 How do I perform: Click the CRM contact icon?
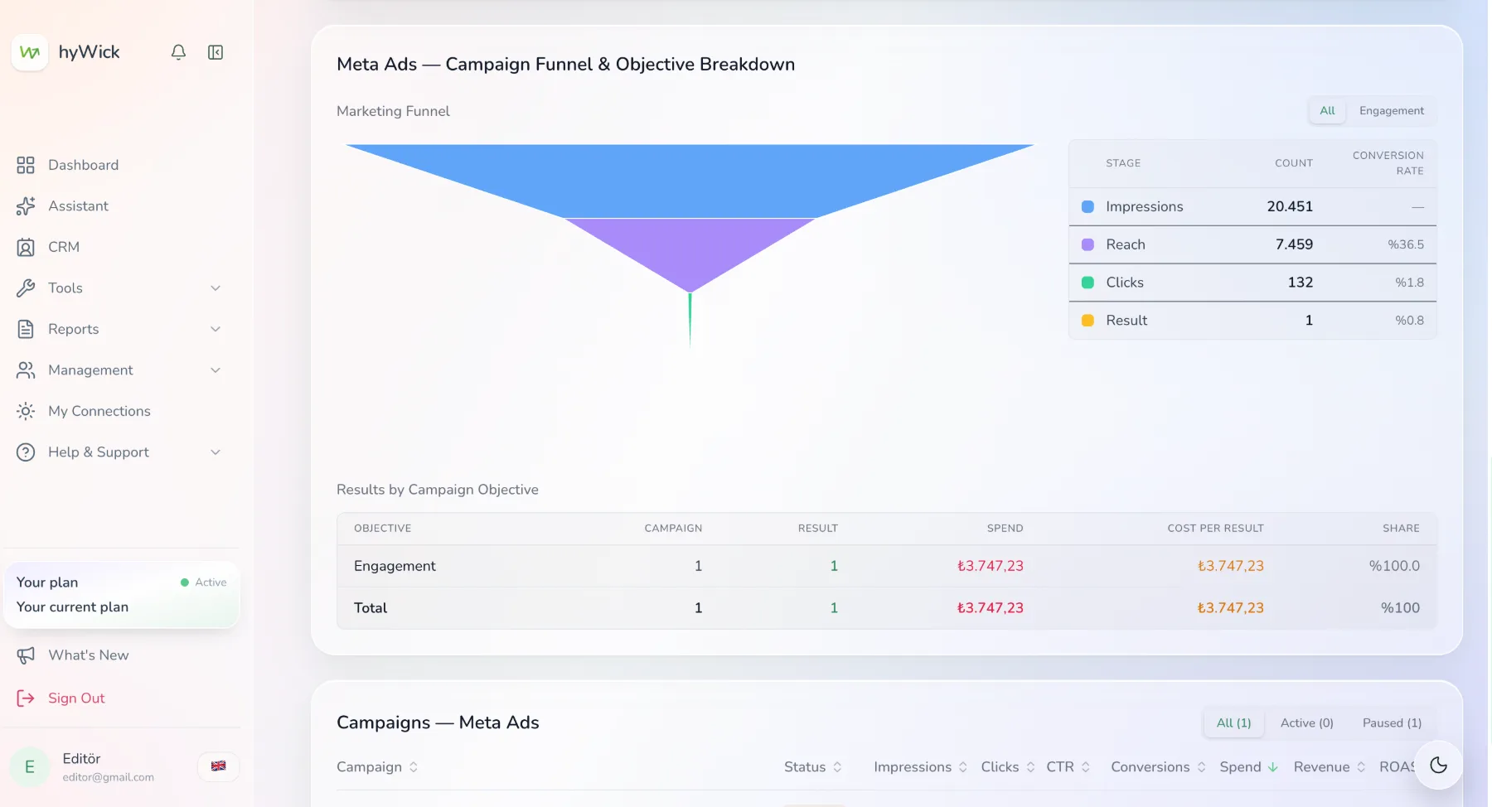(x=26, y=247)
